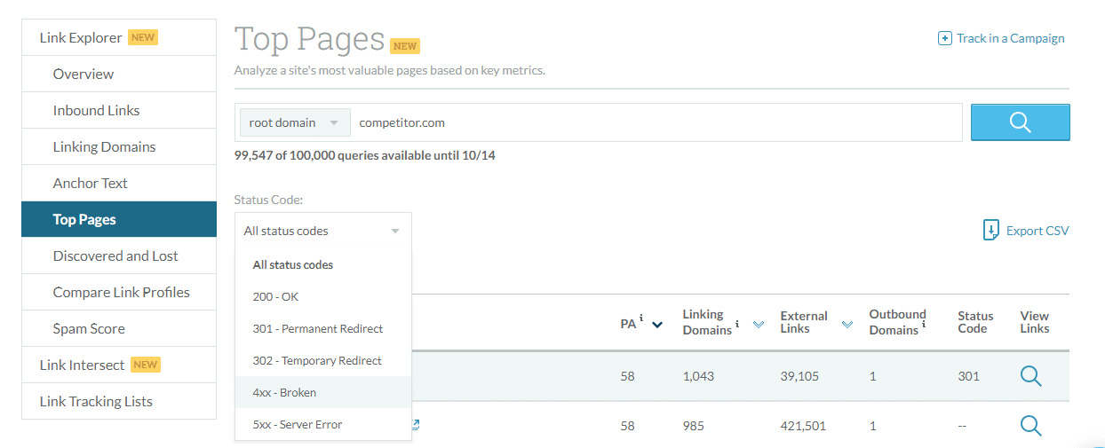Click the competitor.com search input field
Screen dimensions: 1105x448
(x=657, y=122)
